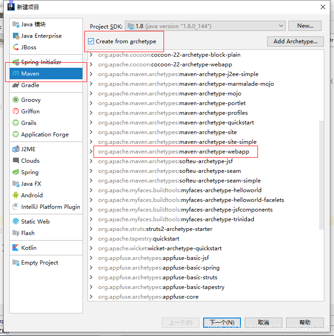Click the 帮助 help button
334x336 pixels.
(305, 322)
